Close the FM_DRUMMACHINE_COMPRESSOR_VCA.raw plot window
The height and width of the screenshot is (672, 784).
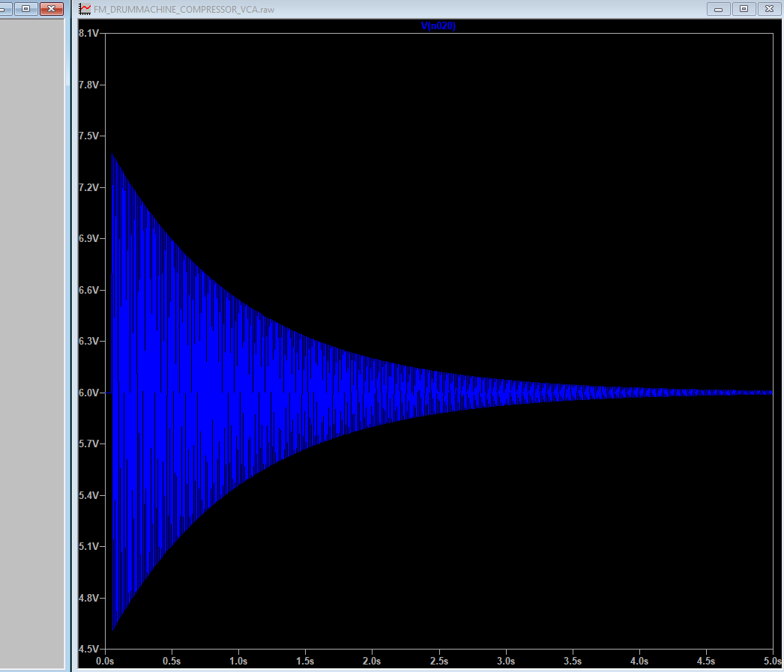point(769,9)
